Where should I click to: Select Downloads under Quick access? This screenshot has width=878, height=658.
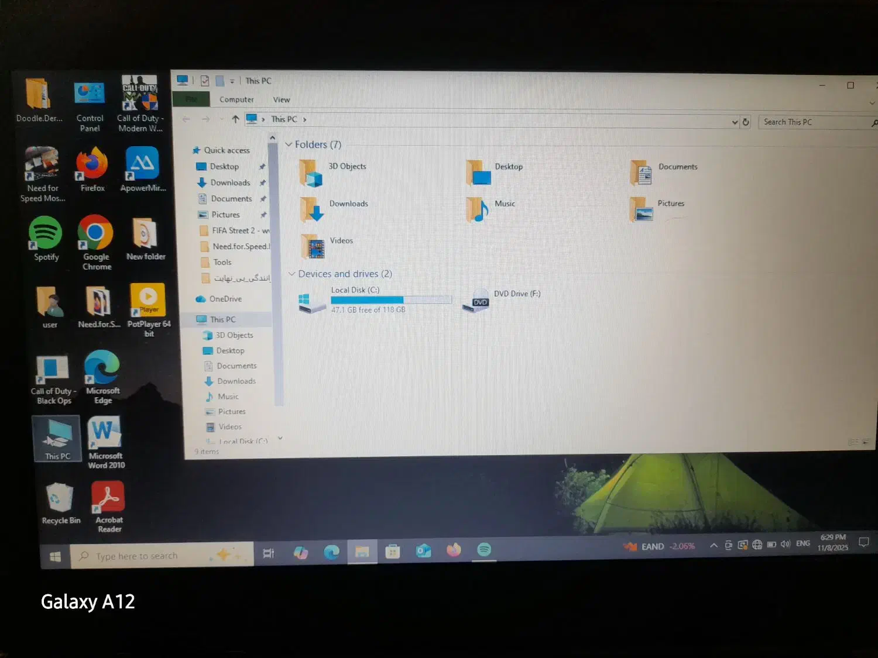click(230, 182)
